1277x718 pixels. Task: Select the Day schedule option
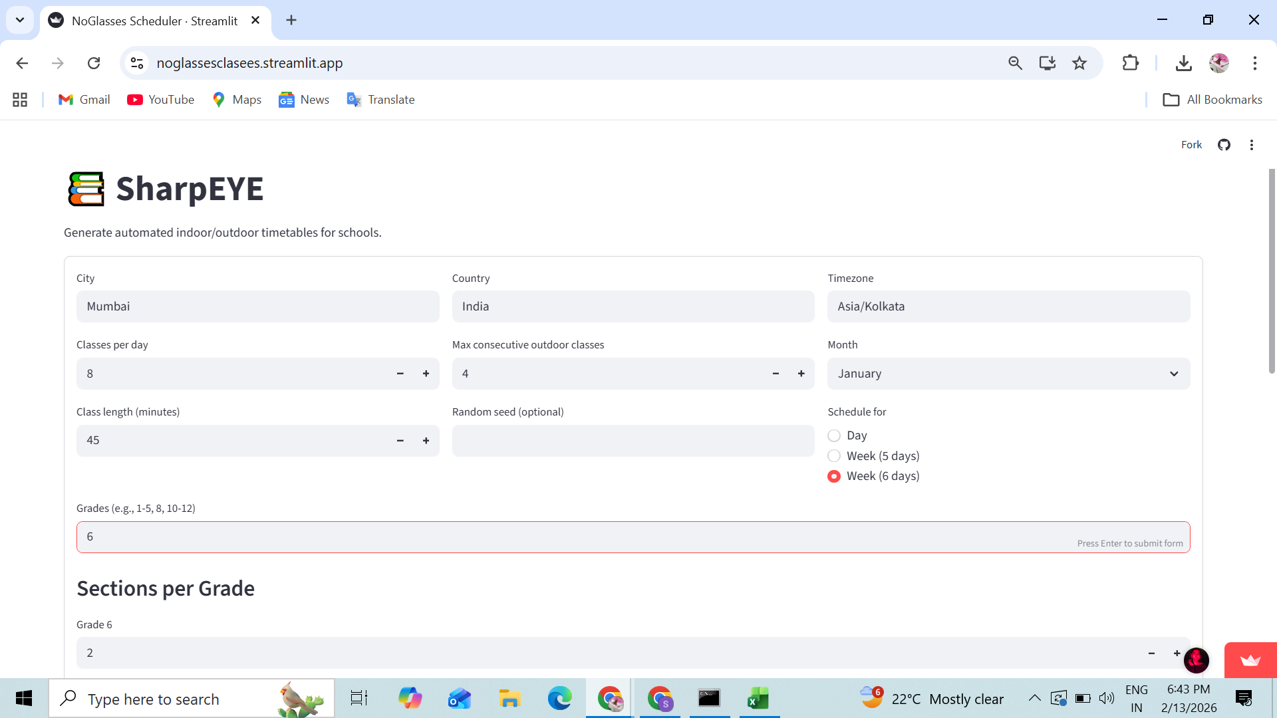834,435
